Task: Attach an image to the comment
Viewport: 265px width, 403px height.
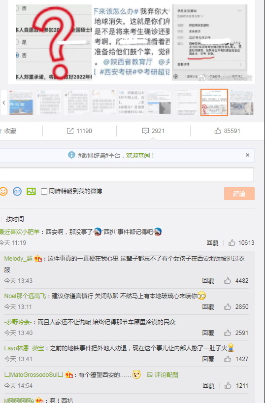Action: (x=31, y=192)
